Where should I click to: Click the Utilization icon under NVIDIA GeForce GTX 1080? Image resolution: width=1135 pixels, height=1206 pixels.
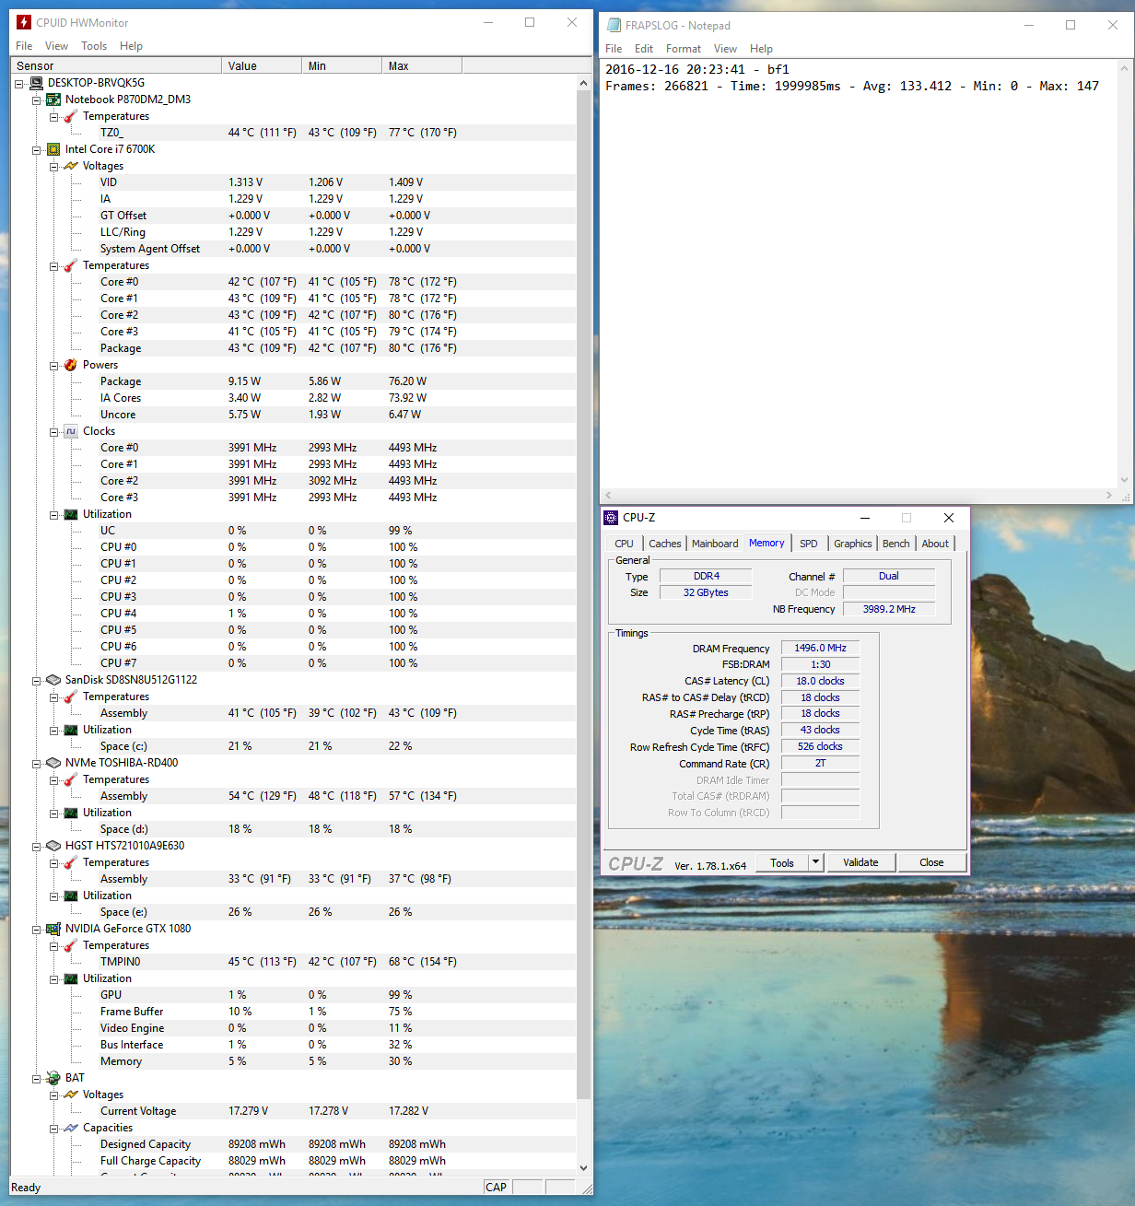(x=71, y=978)
